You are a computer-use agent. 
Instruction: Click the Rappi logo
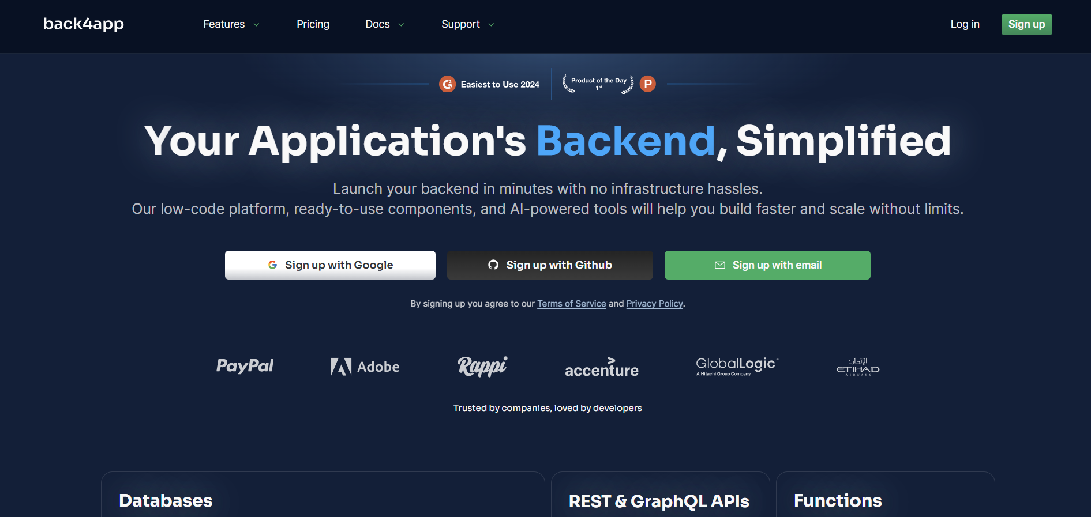pyautogui.click(x=482, y=366)
